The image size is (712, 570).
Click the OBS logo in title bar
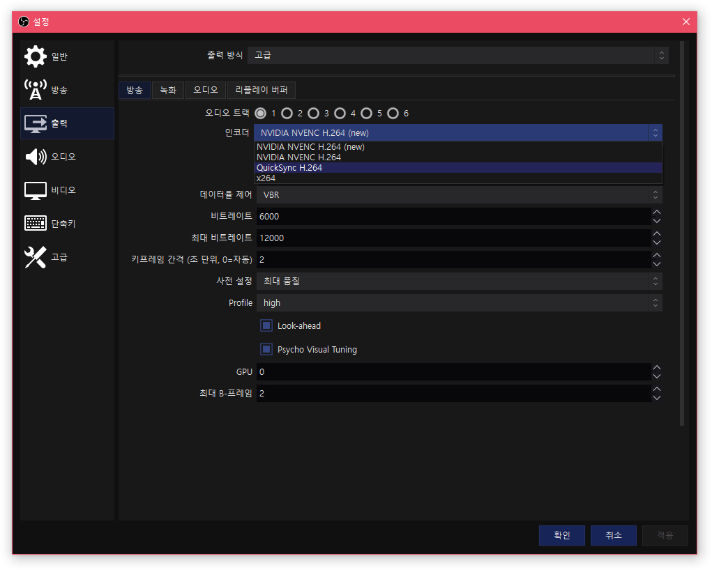point(24,22)
